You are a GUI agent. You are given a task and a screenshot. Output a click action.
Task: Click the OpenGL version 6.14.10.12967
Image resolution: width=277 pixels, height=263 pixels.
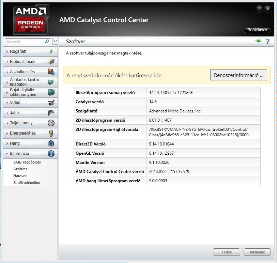tap(161, 153)
